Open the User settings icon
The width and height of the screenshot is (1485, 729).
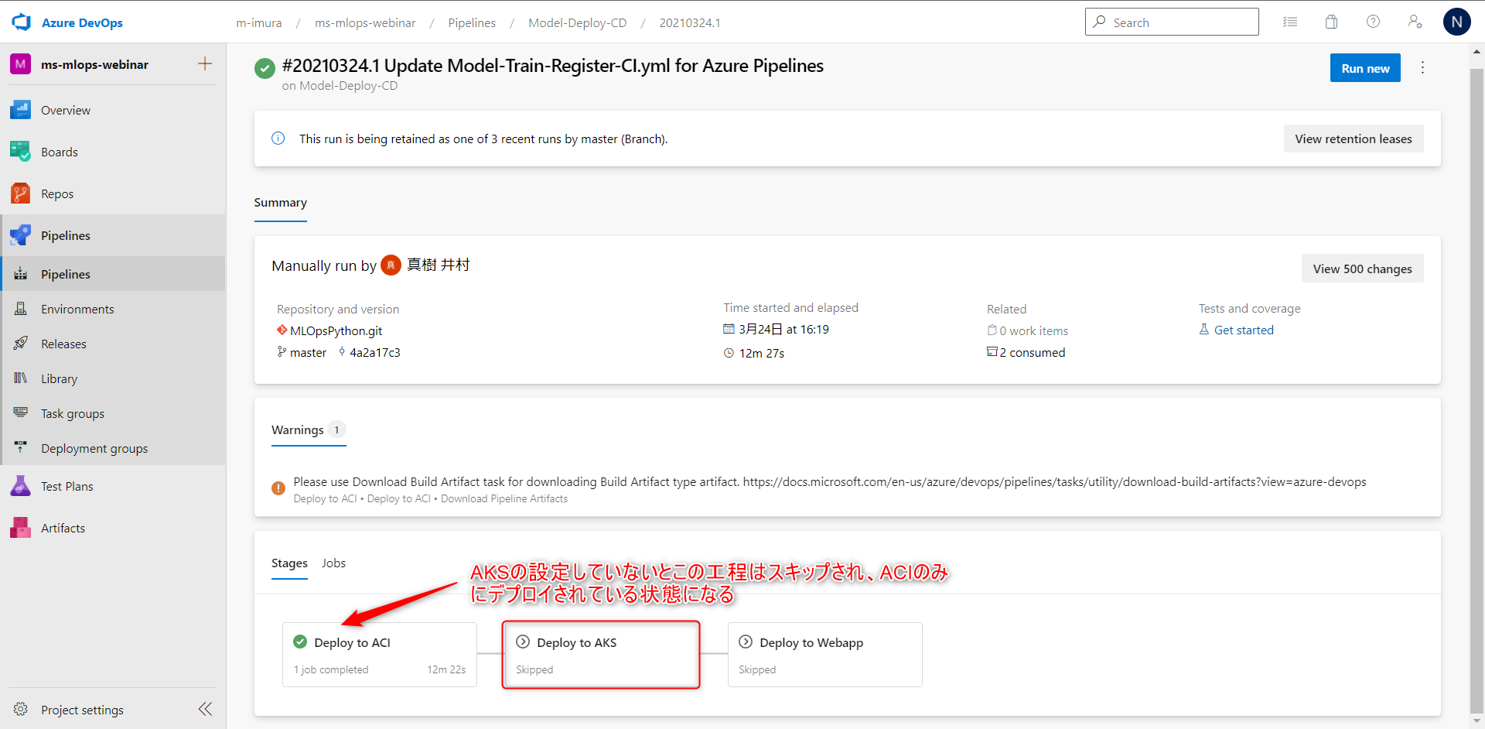coord(1415,22)
